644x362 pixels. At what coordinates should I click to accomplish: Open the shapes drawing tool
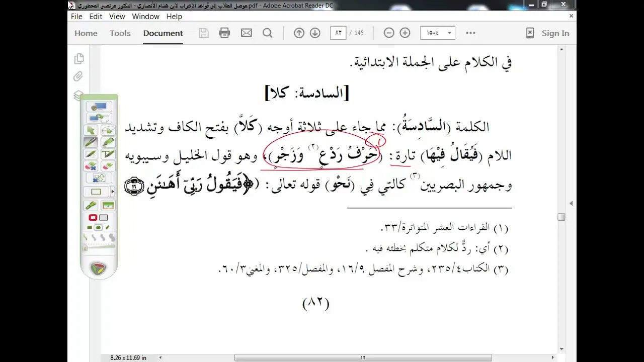coord(99,177)
